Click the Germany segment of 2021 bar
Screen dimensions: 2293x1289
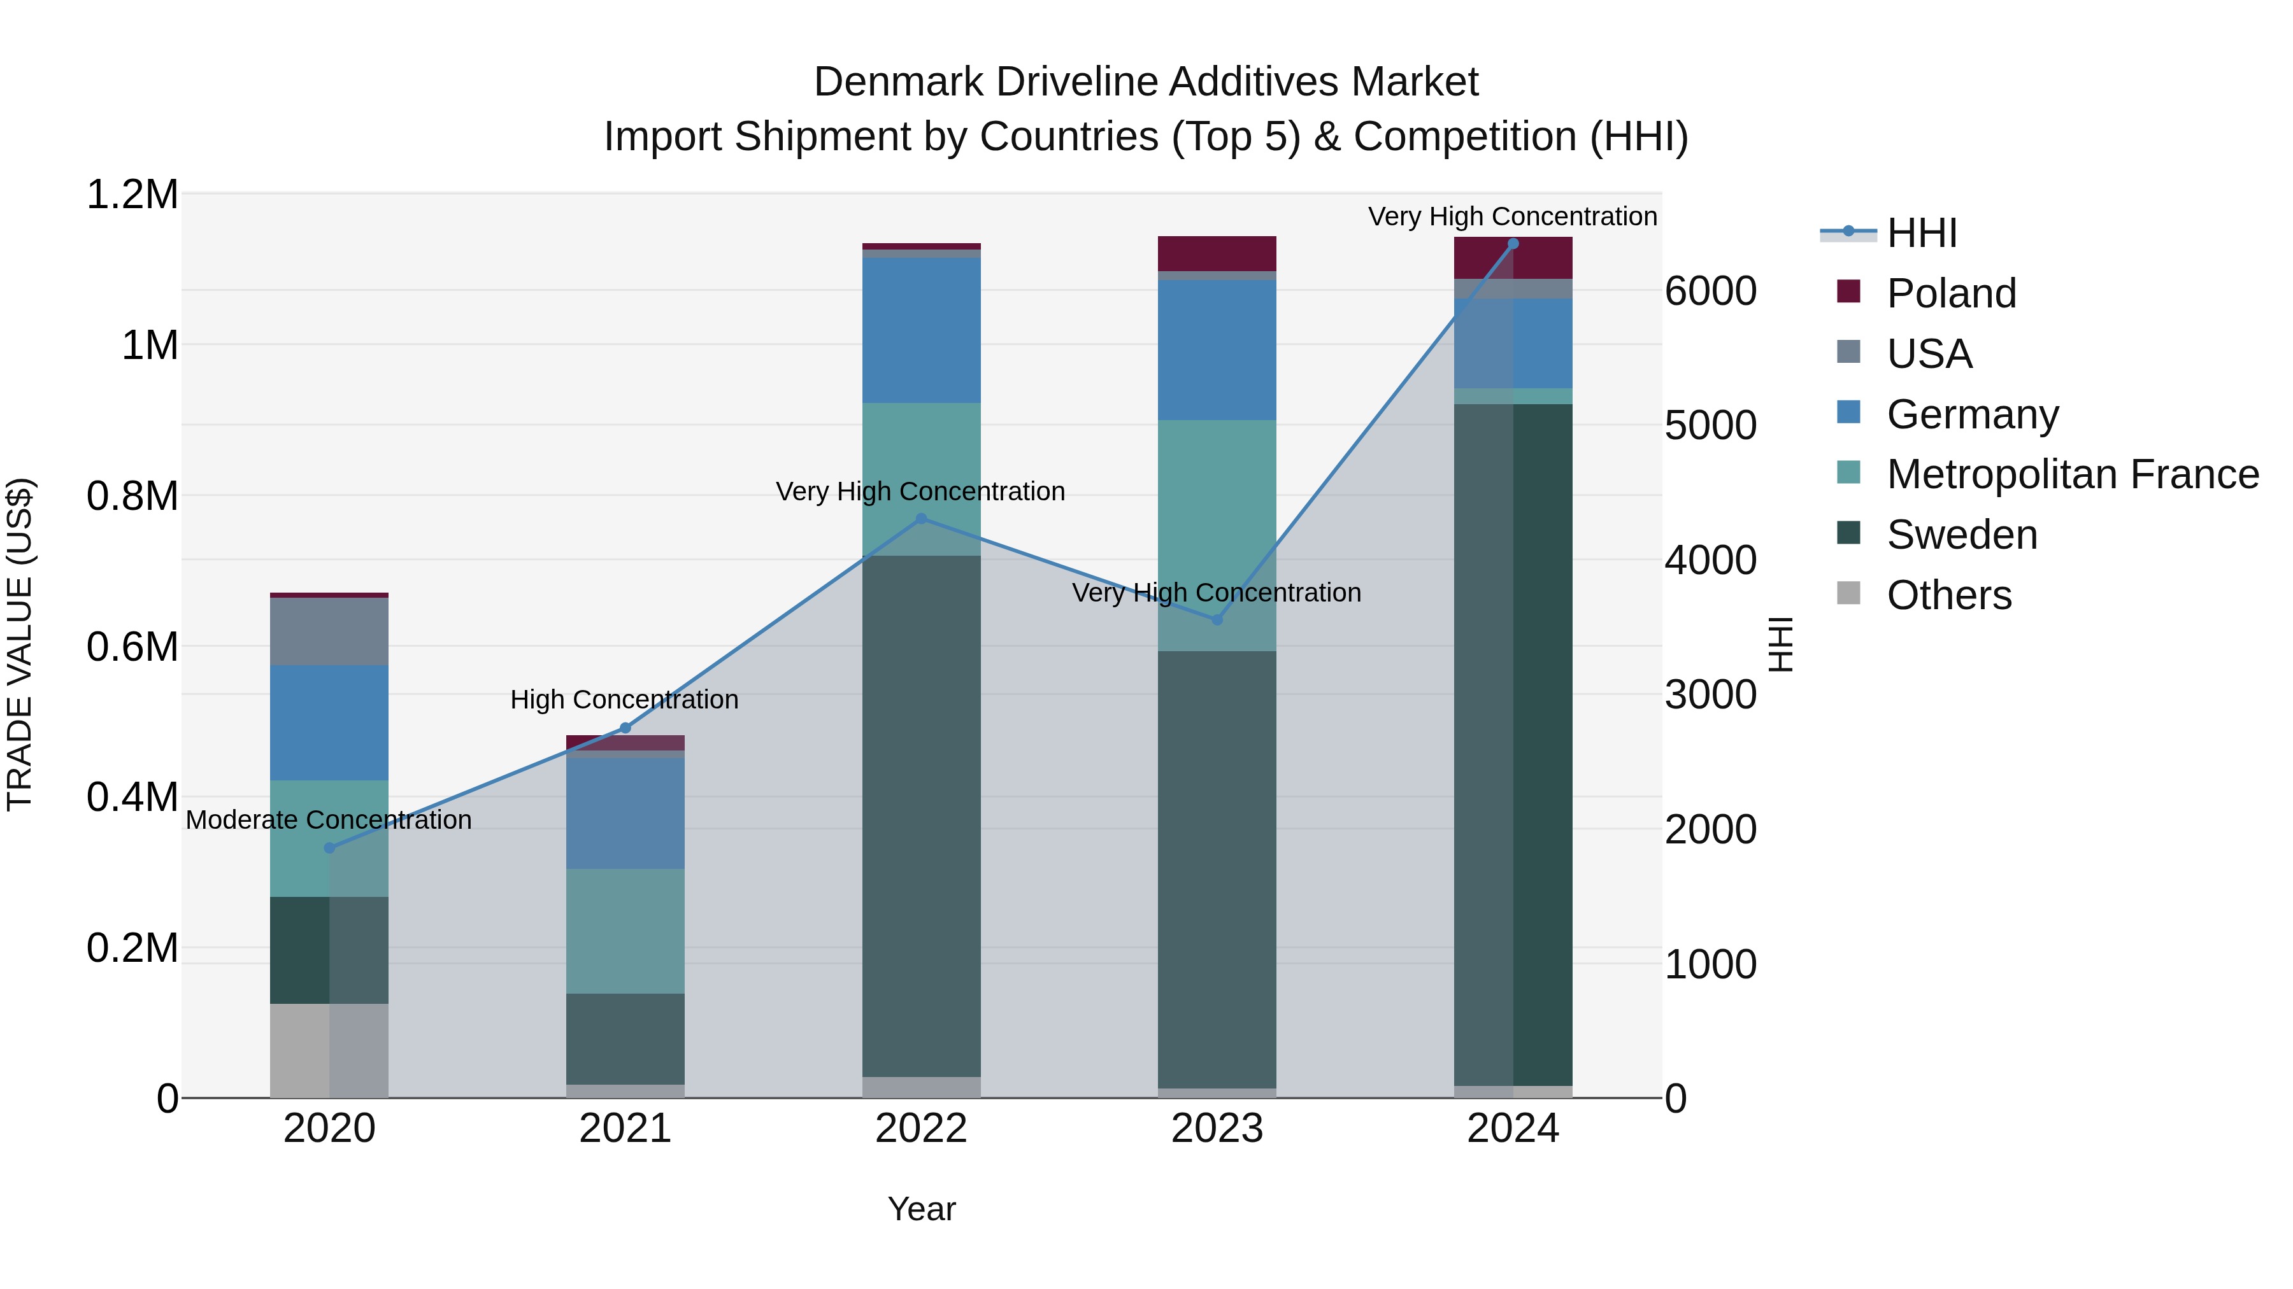625,814
